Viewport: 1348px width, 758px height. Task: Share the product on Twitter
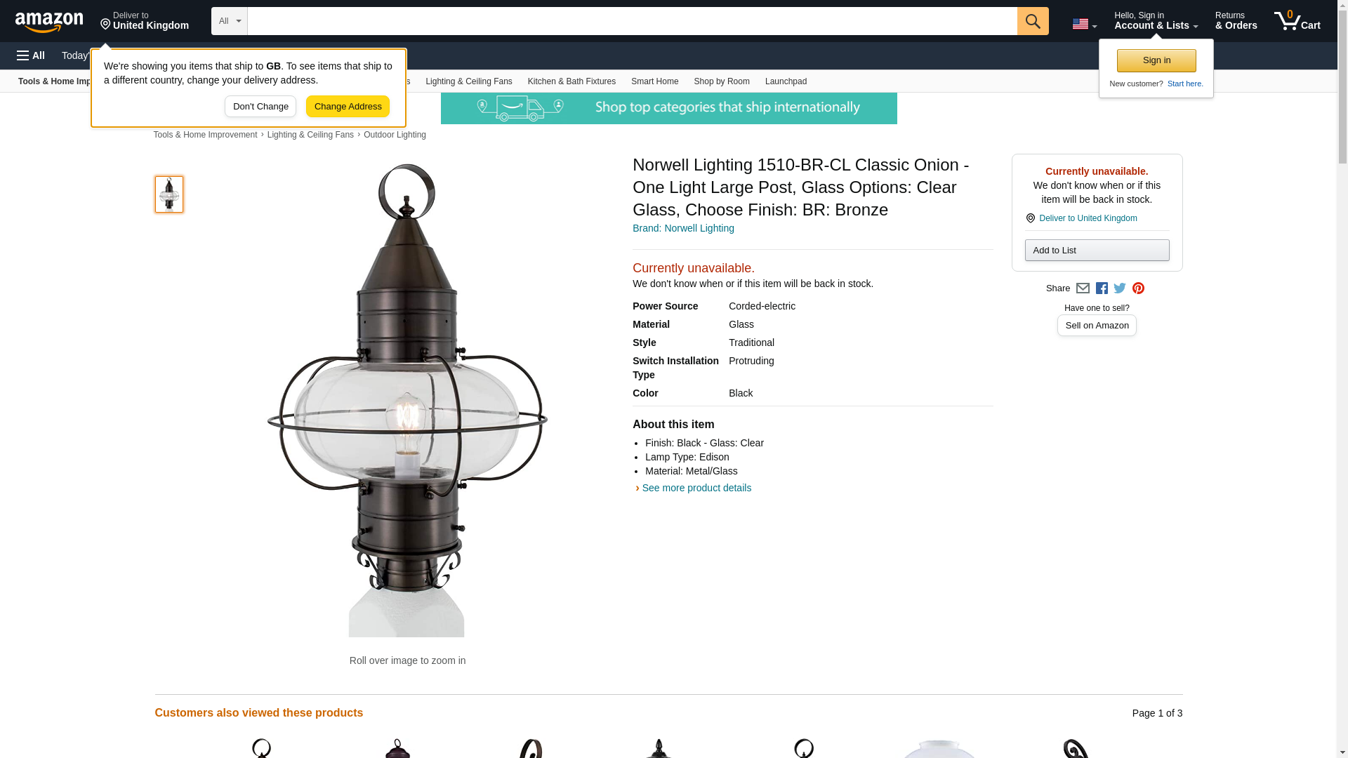(x=1120, y=288)
